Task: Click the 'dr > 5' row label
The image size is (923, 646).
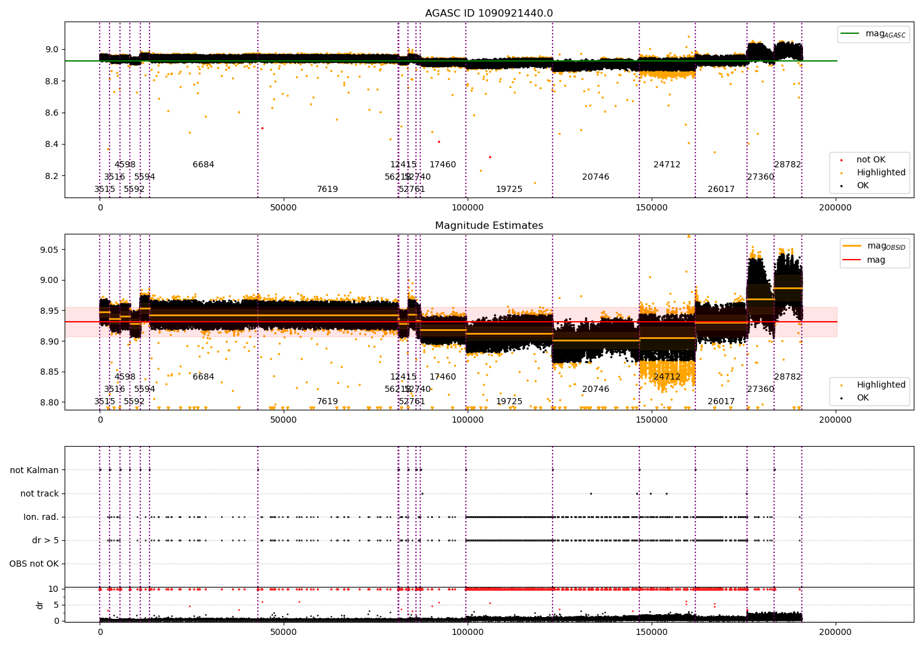Action: [46, 541]
